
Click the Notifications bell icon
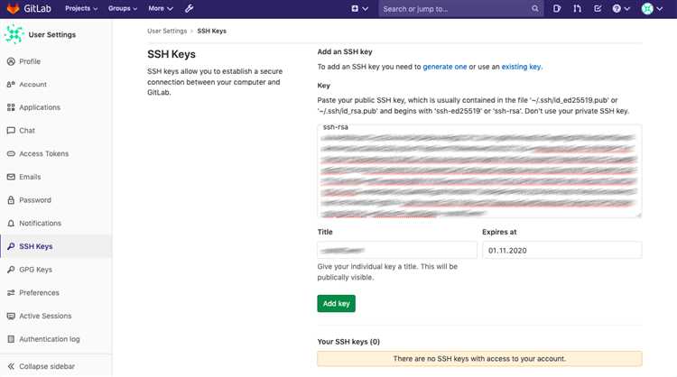[x=11, y=223]
